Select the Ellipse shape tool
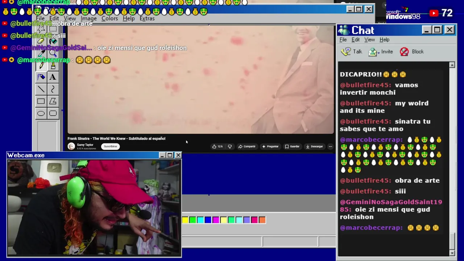Image resolution: width=464 pixels, height=261 pixels. (41, 113)
